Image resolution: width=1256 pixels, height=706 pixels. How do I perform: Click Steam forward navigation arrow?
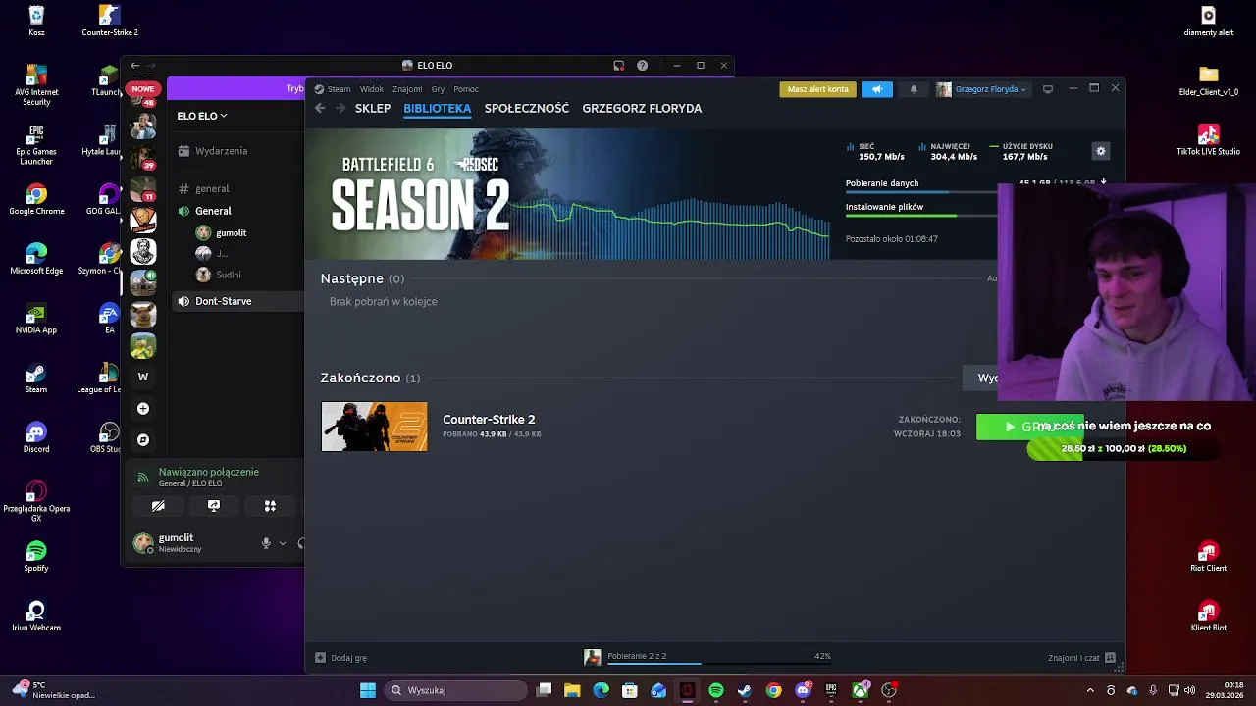point(340,108)
